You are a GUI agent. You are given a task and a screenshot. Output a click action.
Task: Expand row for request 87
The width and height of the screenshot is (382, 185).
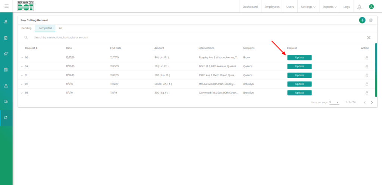tap(22, 84)
